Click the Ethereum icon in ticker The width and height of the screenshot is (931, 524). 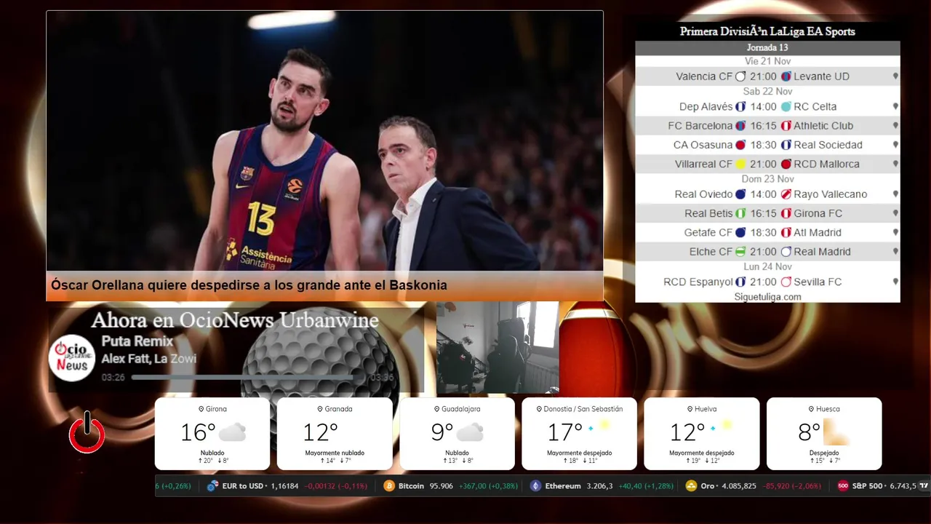coord(536,486)
